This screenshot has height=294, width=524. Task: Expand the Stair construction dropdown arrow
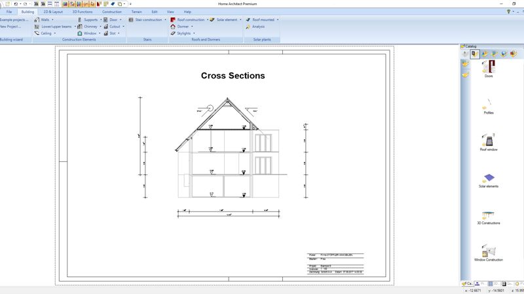[165, 20]
